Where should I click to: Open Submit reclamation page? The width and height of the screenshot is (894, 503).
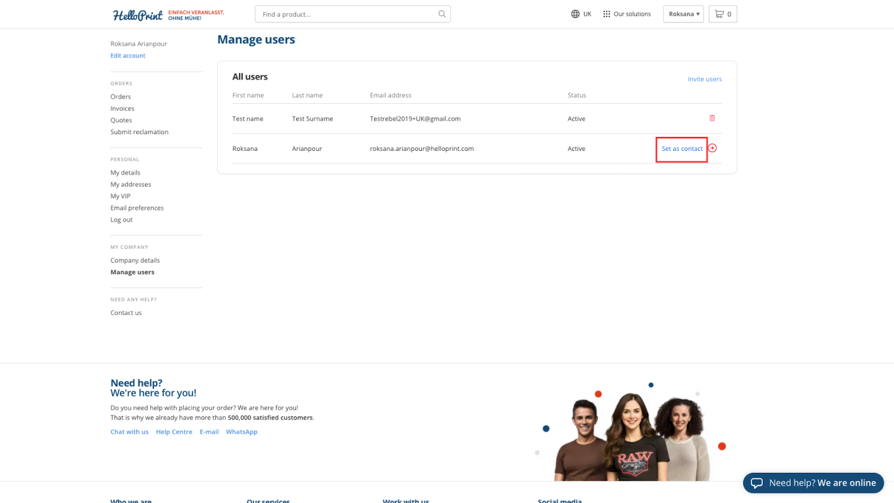139,132
